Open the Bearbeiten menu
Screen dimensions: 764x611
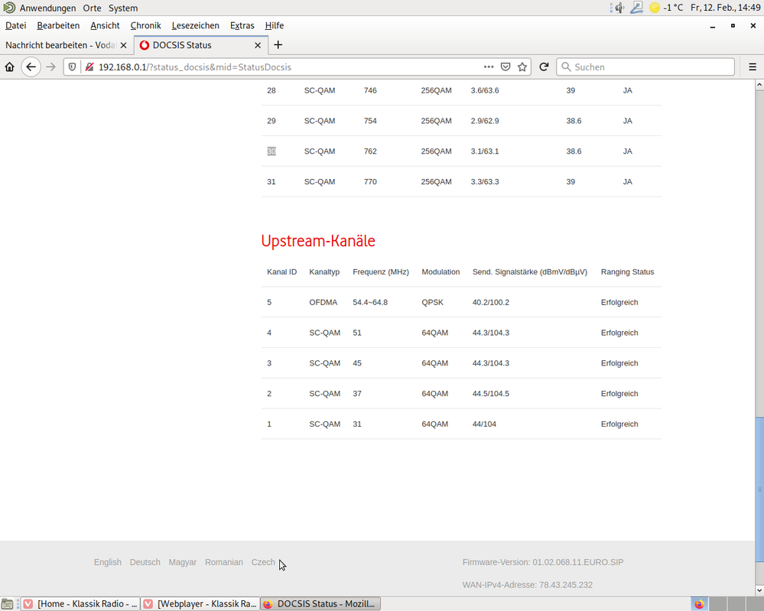58,25
